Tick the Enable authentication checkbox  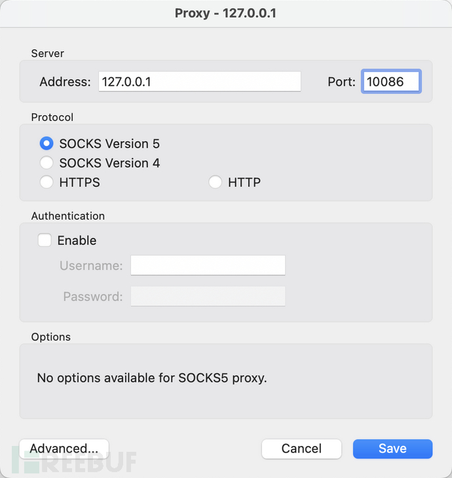(x=45, y=241)
